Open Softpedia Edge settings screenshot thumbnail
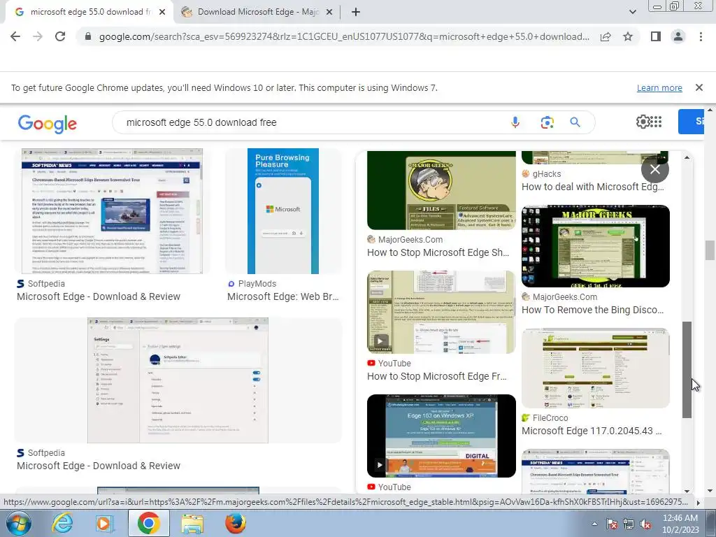This screenshot has height=537, width=716. tap(178, 380)
